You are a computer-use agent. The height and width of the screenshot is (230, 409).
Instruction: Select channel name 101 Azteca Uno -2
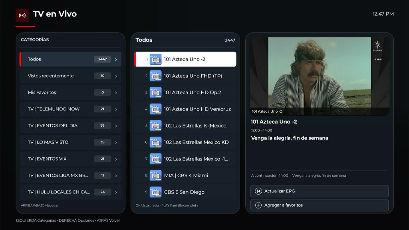pyautogui.click(x=185, y=59)
